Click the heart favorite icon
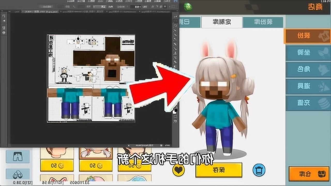Image resolution: width=331 pixels, height=186 pixels. [178, 170]
